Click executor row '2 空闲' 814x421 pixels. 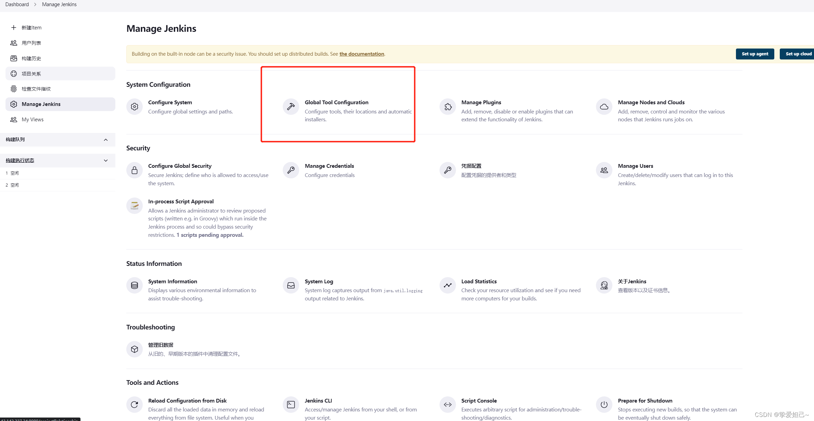pyautogui.click(x=58, y=185)
